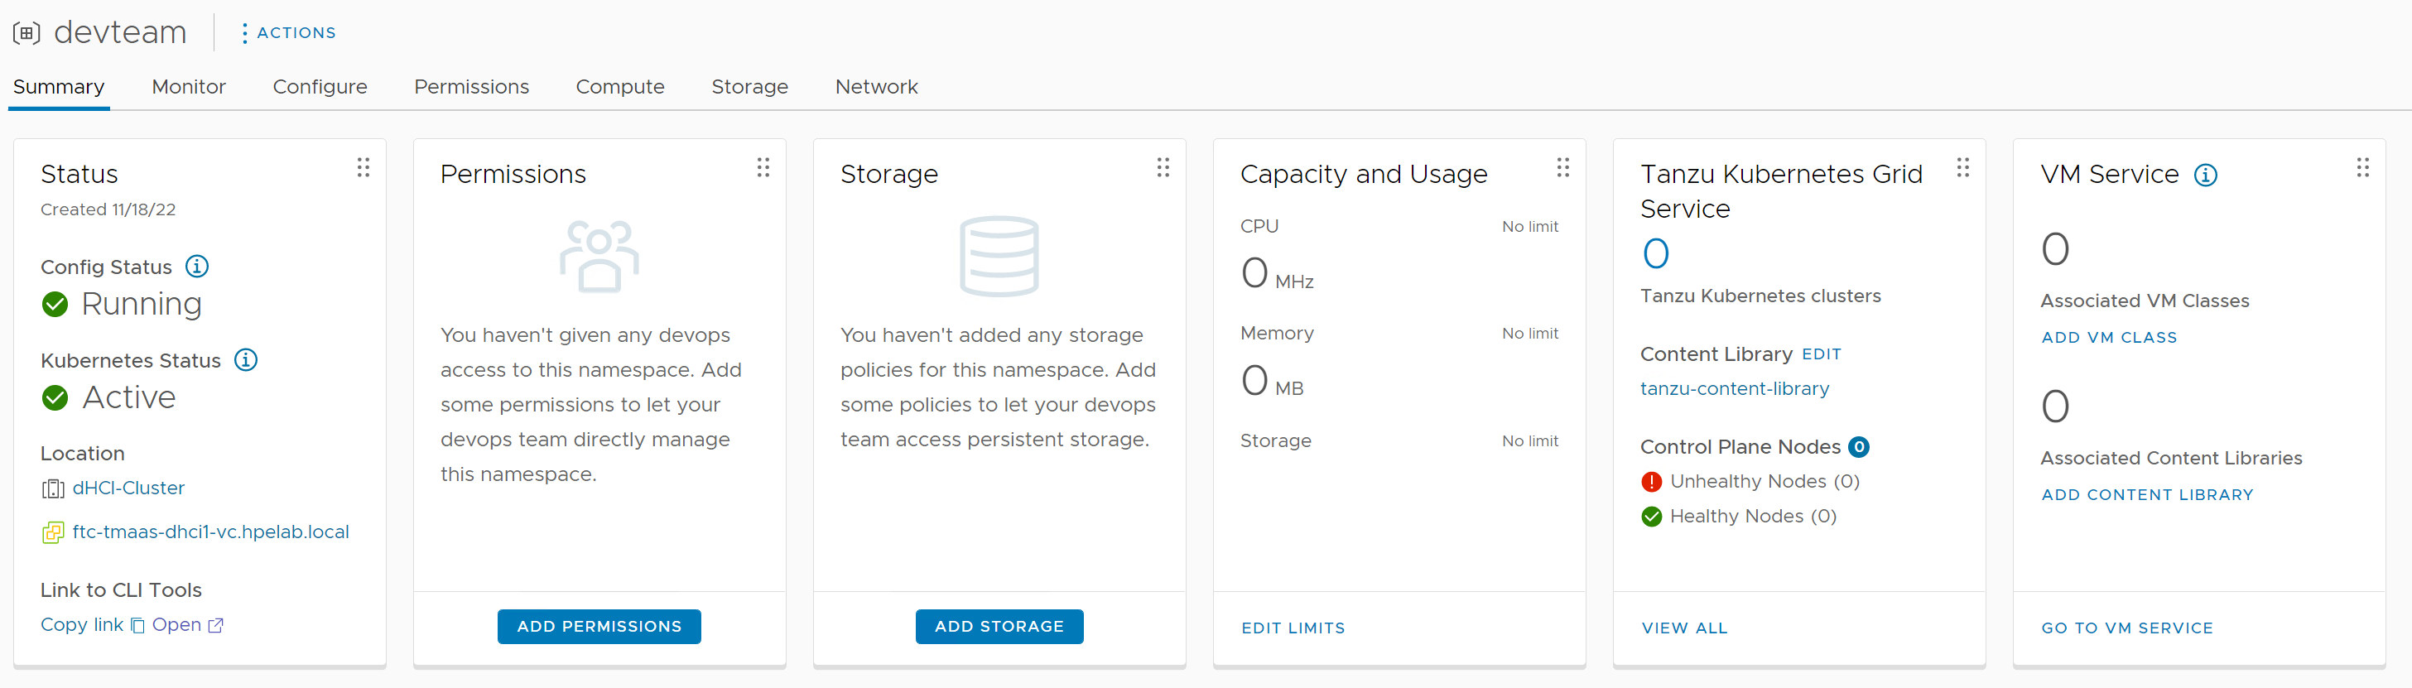Click Edit Limits in Capacity card
This screenshot has height=688, width=2412.
pos(1293,628)
